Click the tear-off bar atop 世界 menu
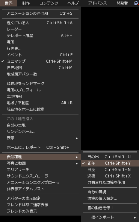Viewport: 139px width, 222px height. [x=40, y=9]
